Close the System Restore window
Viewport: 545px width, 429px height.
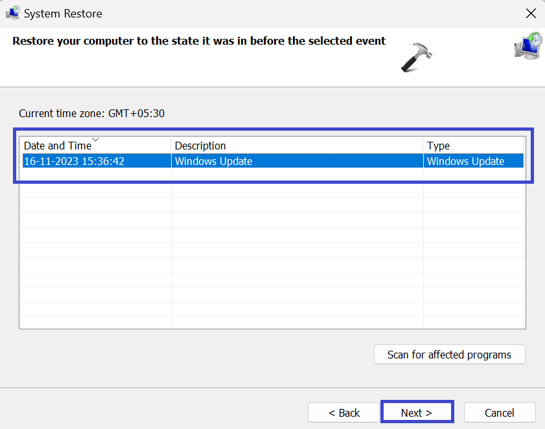(531, 13)
